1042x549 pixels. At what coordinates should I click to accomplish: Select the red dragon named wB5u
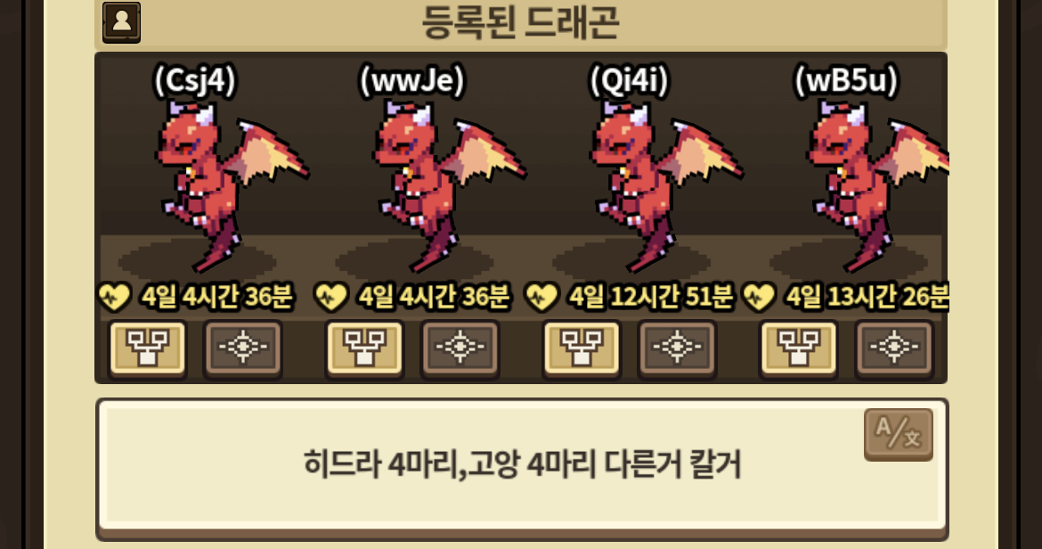pyautogui.click(x=877, y=186)
